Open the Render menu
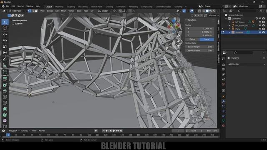 [x=20, y=6]
